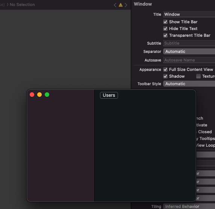Click the green zoom button of preview window
This screenshot has height=209, width=215.
pyautogui.click(x=47, y=95)
